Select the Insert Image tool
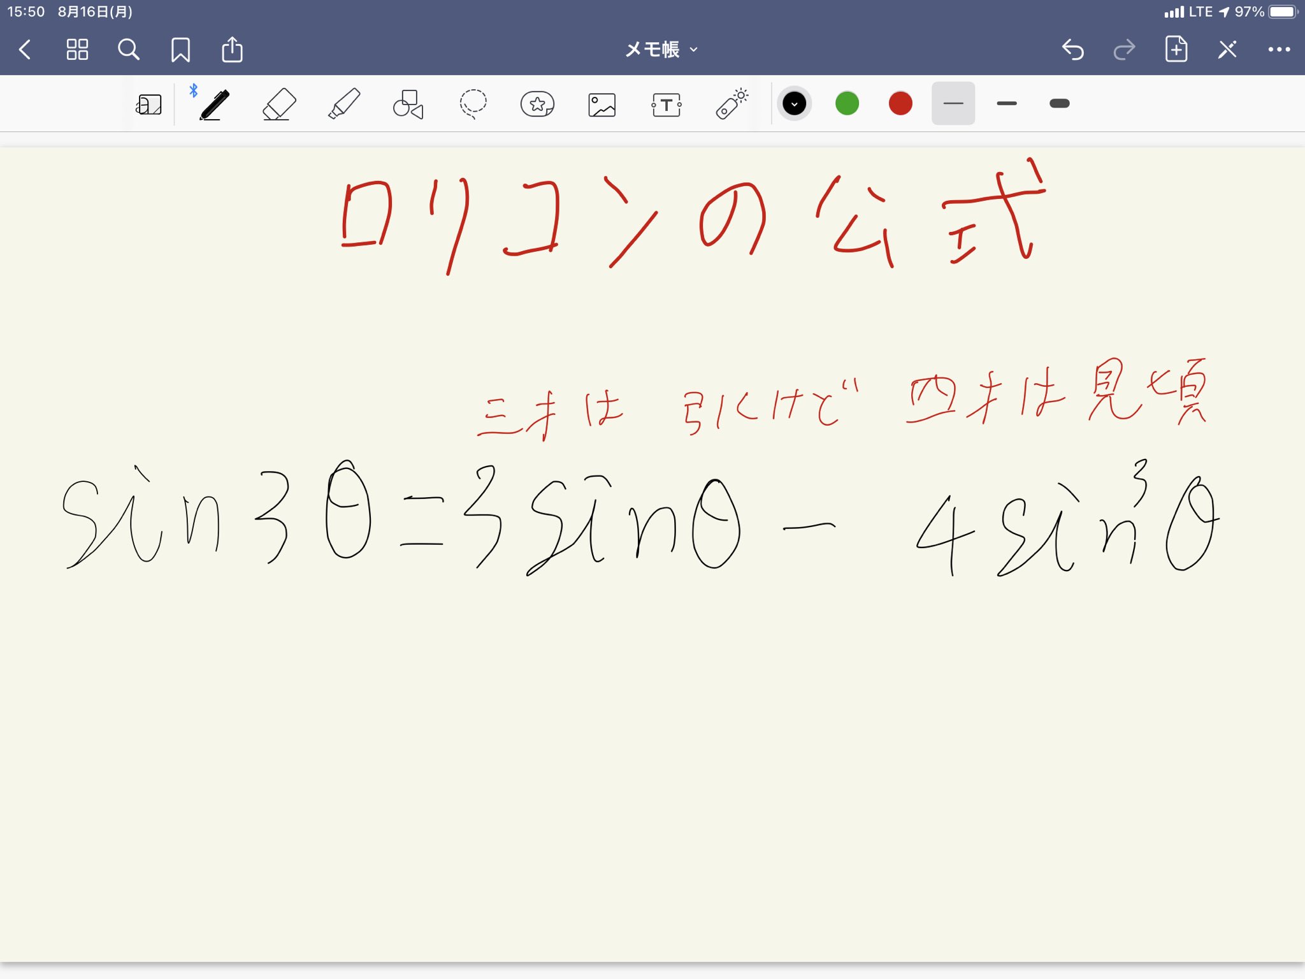Screen dimensions: 1305x979 tap(602, 104)
